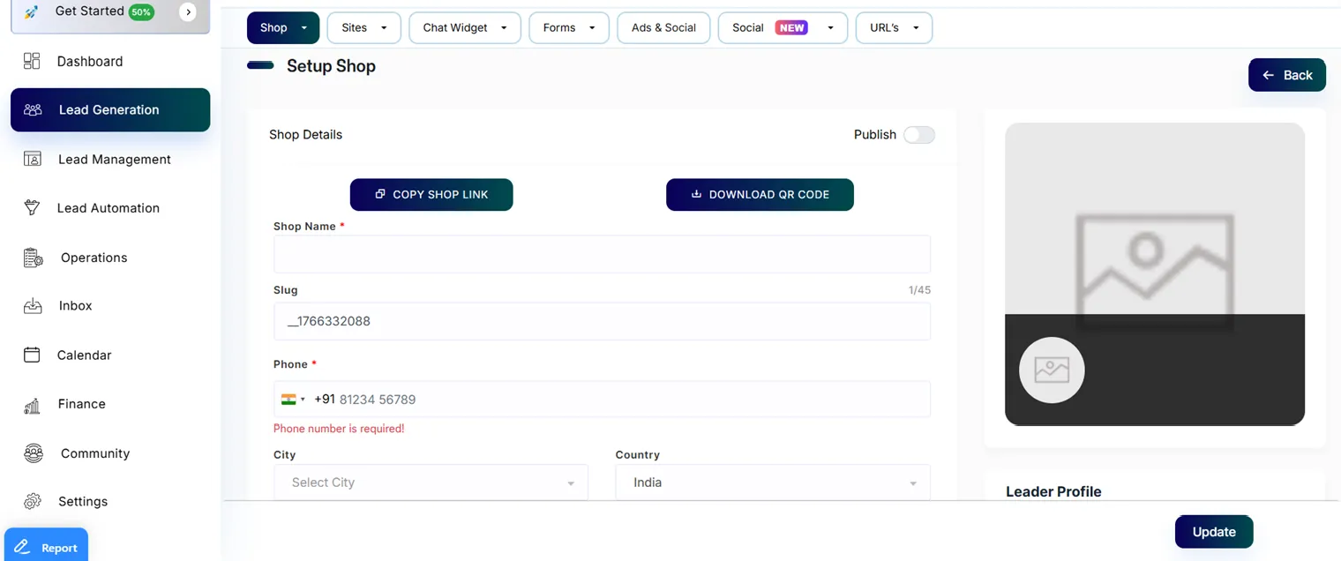
Task: Click the Community icon in sidebar
Action: [33, 453]
